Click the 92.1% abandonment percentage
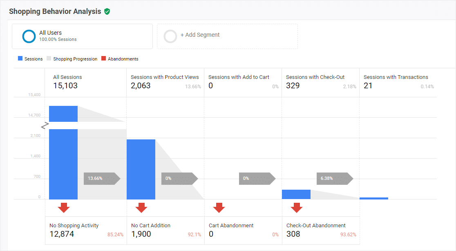 tap(194, 234)
